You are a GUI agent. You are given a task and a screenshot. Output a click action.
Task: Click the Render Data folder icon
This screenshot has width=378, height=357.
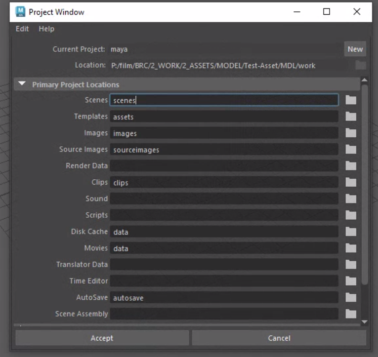point(351,165)
